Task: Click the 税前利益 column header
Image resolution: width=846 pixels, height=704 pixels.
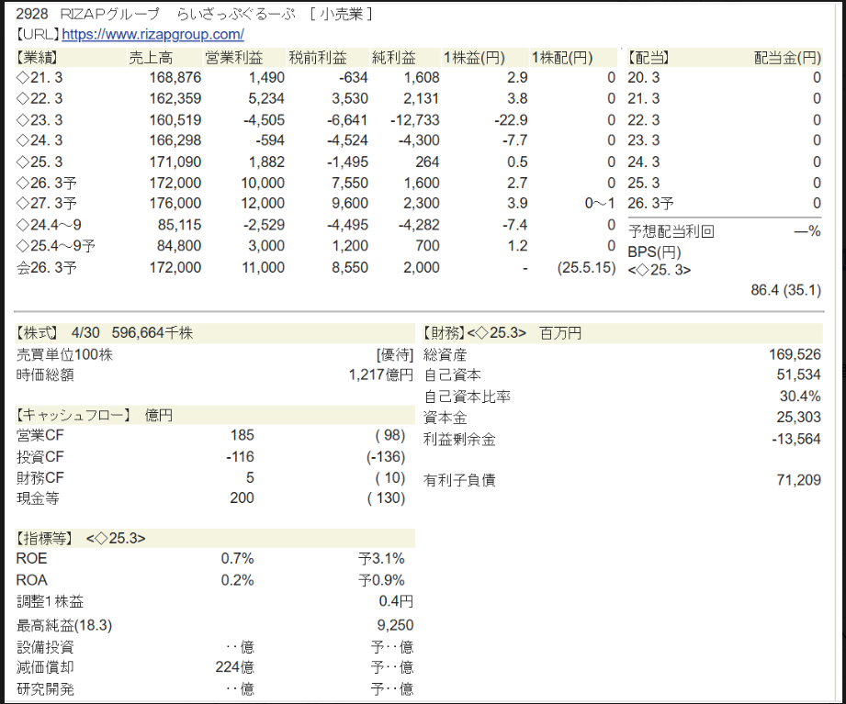Action: point(317,57)
